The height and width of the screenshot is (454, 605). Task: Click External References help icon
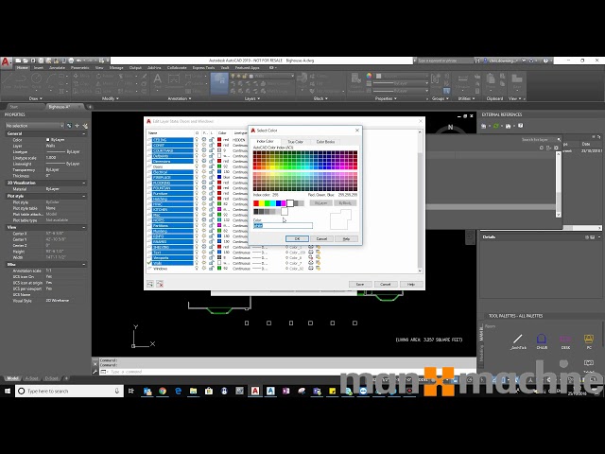click(x=521, y=126)
